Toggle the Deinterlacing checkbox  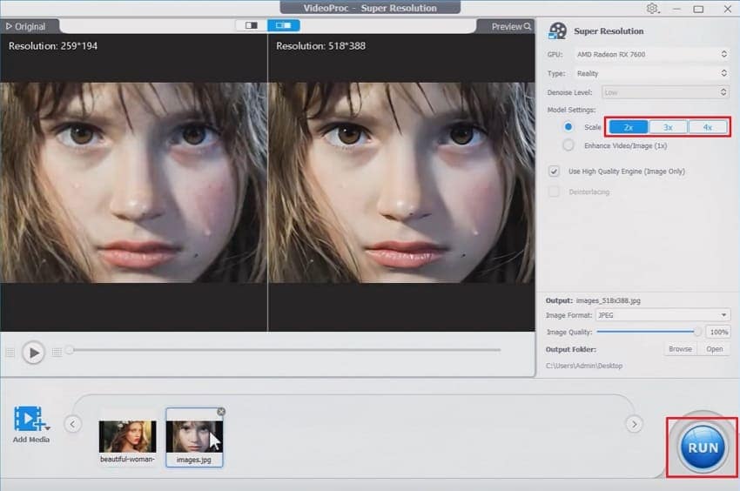tap(554, 192)
